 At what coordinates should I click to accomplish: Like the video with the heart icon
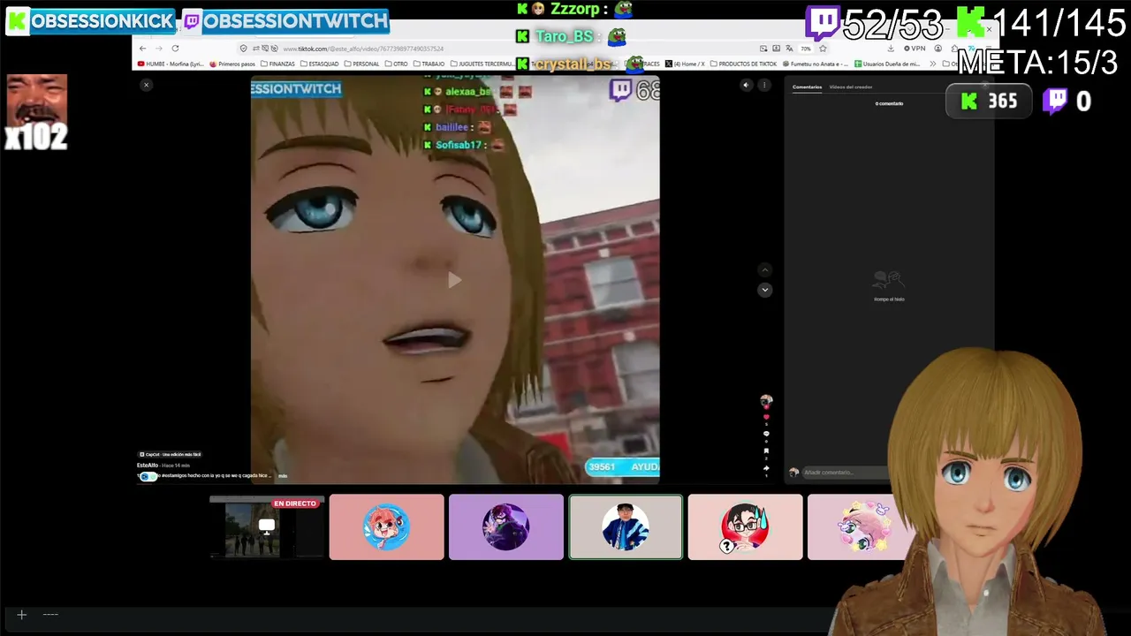(x=766, y=417)
